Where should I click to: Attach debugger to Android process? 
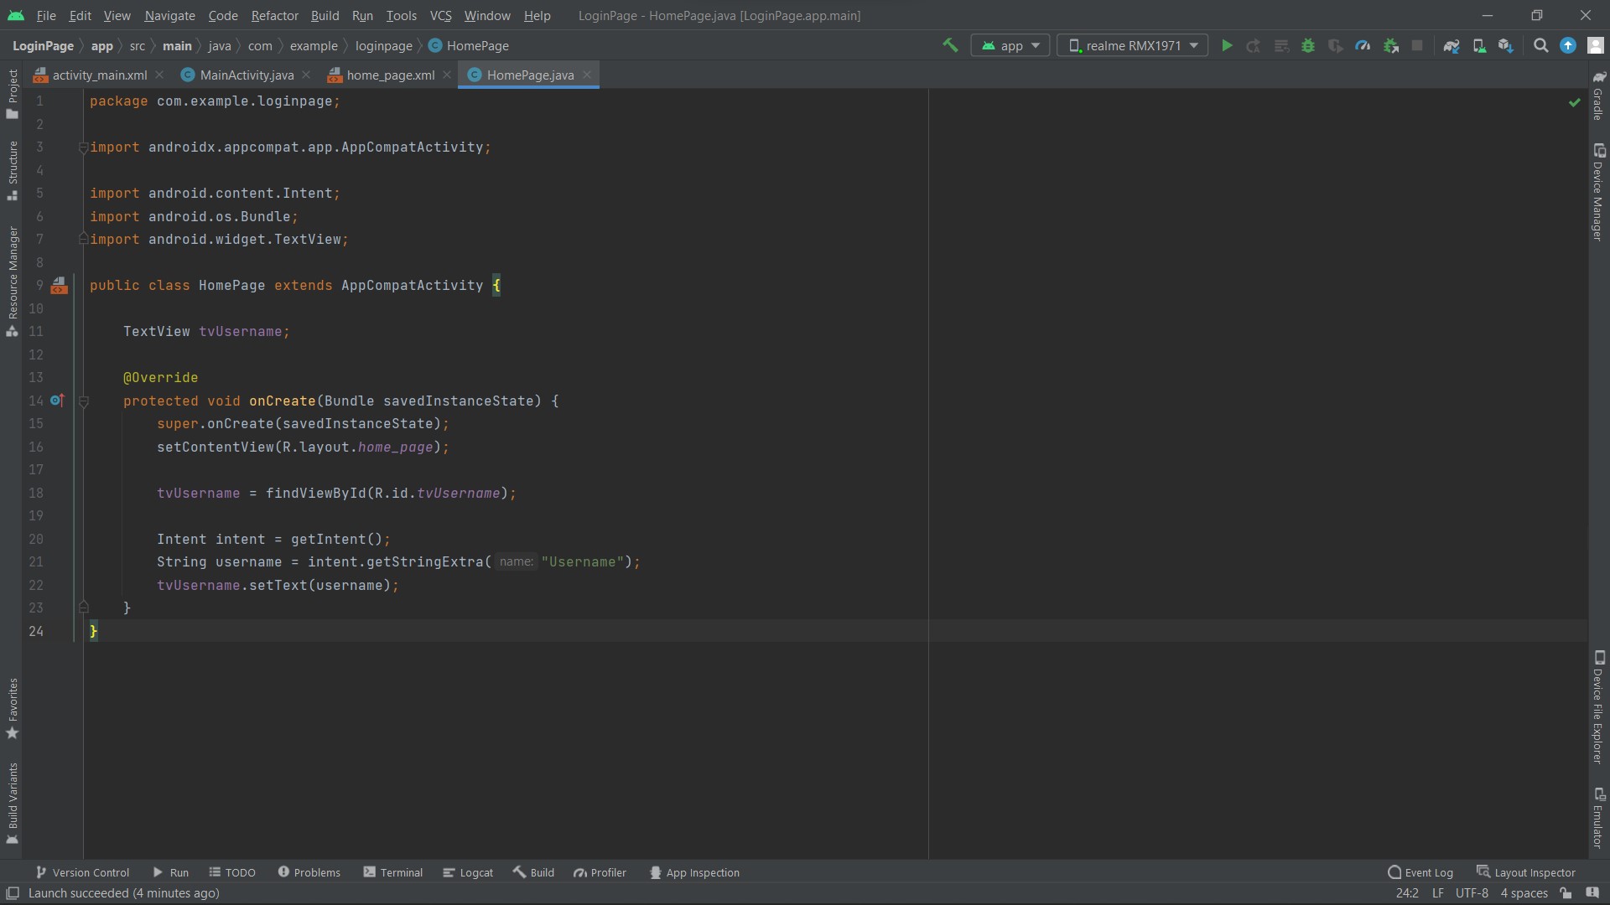(x=1390, y=45)
